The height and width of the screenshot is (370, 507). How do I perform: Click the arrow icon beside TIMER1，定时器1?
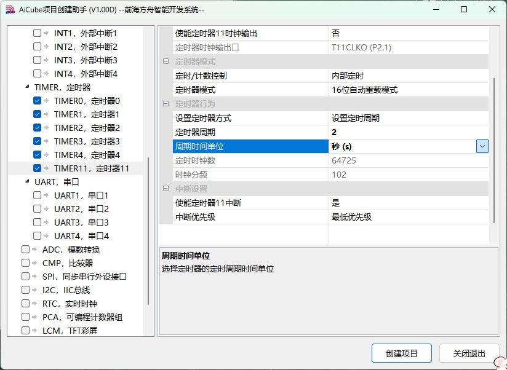(46, 114)
